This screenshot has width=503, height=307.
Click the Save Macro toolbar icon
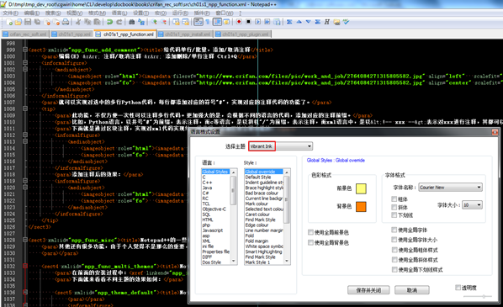pos(277,22)
